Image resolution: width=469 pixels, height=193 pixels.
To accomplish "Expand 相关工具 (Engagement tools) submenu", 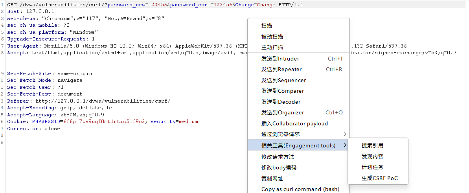I will pyautogui.click(x=298, y=145).
